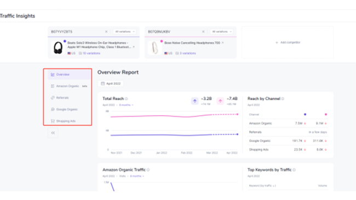The image size is (356, 200).
Task: Click the Total Reach info icon
Action: pos(127,99)
